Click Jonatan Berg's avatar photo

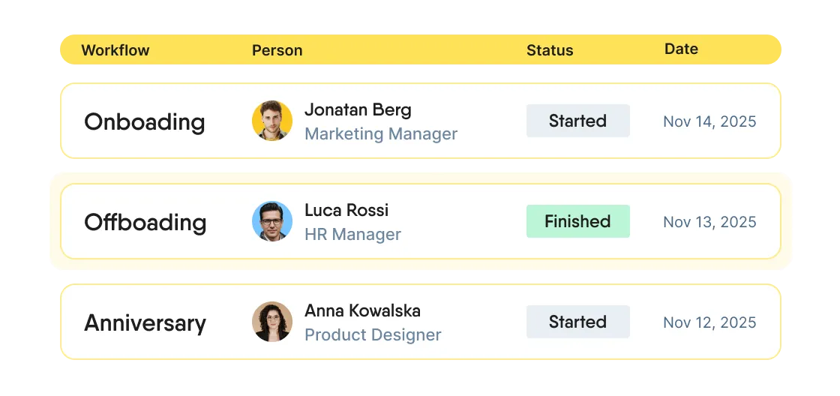pyautogui.click(x=272, y=121)
